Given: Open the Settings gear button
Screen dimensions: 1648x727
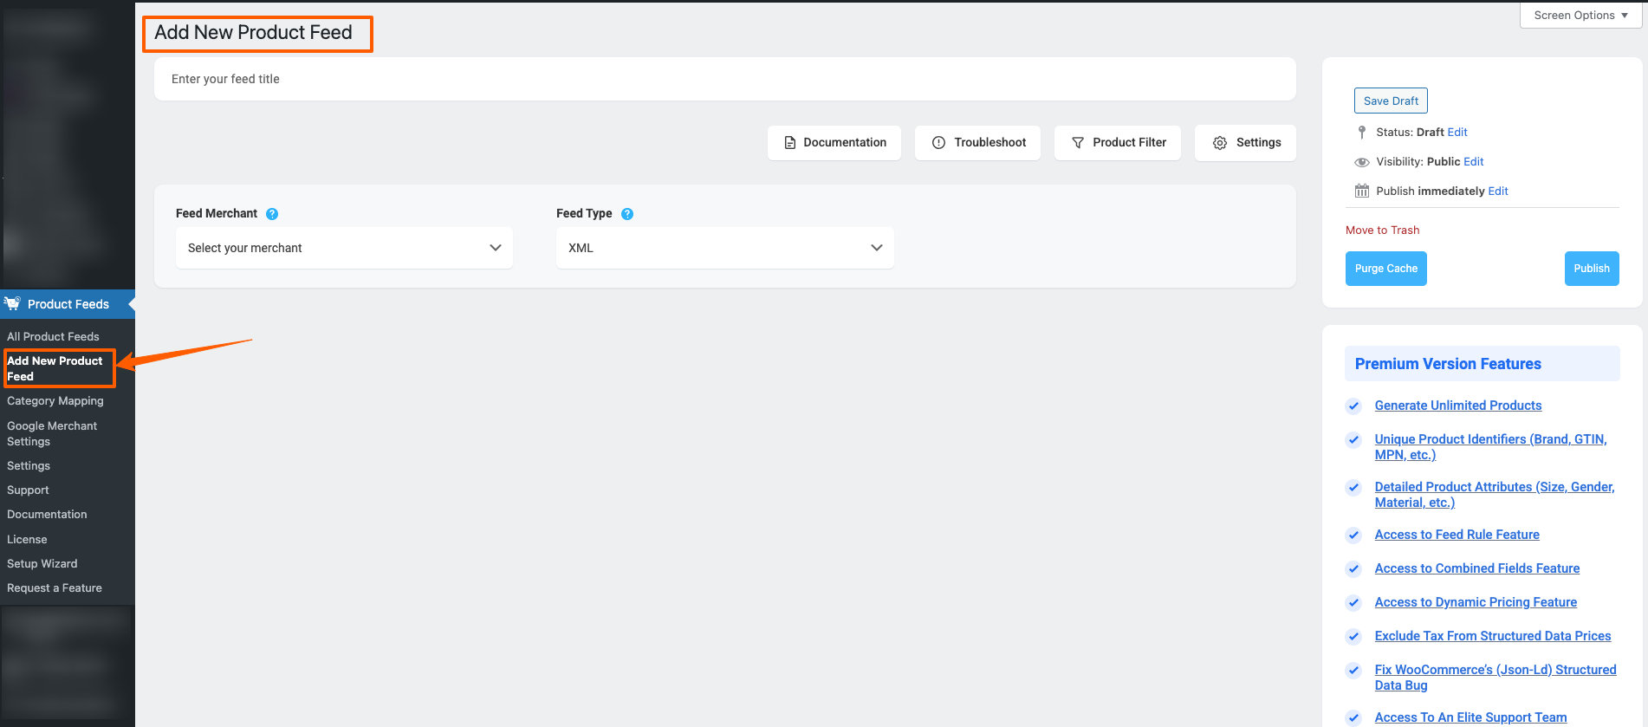Looking at the screenshot, I should click(1245, 143).
